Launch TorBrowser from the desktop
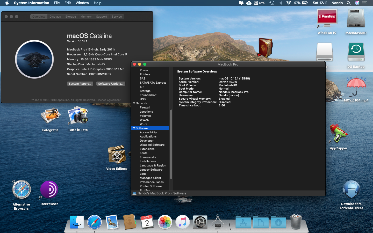This screenshot has width=373, height=233. [x=49, y=190]
